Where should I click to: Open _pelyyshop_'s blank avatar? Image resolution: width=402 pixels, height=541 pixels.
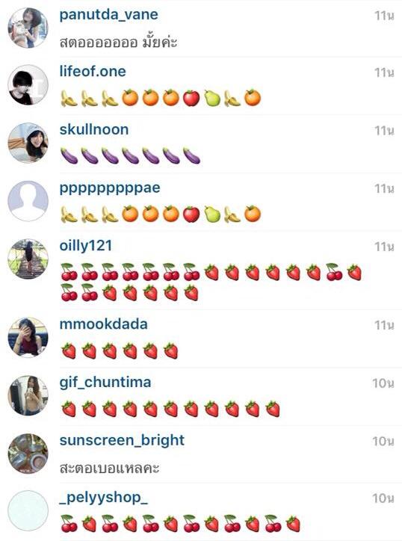tap(28, 510)
